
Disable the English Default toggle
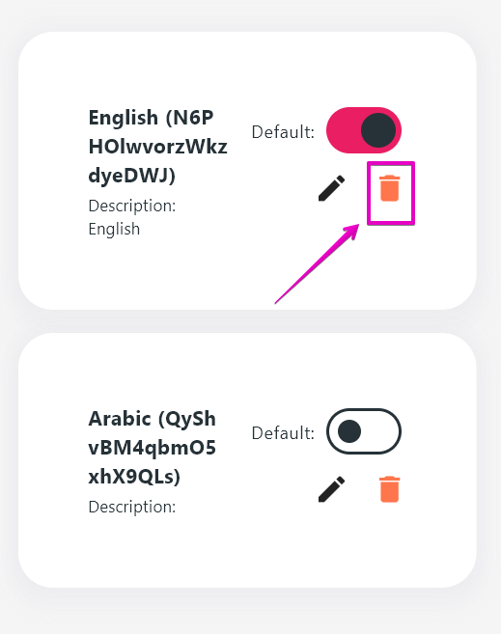[364, 130]
